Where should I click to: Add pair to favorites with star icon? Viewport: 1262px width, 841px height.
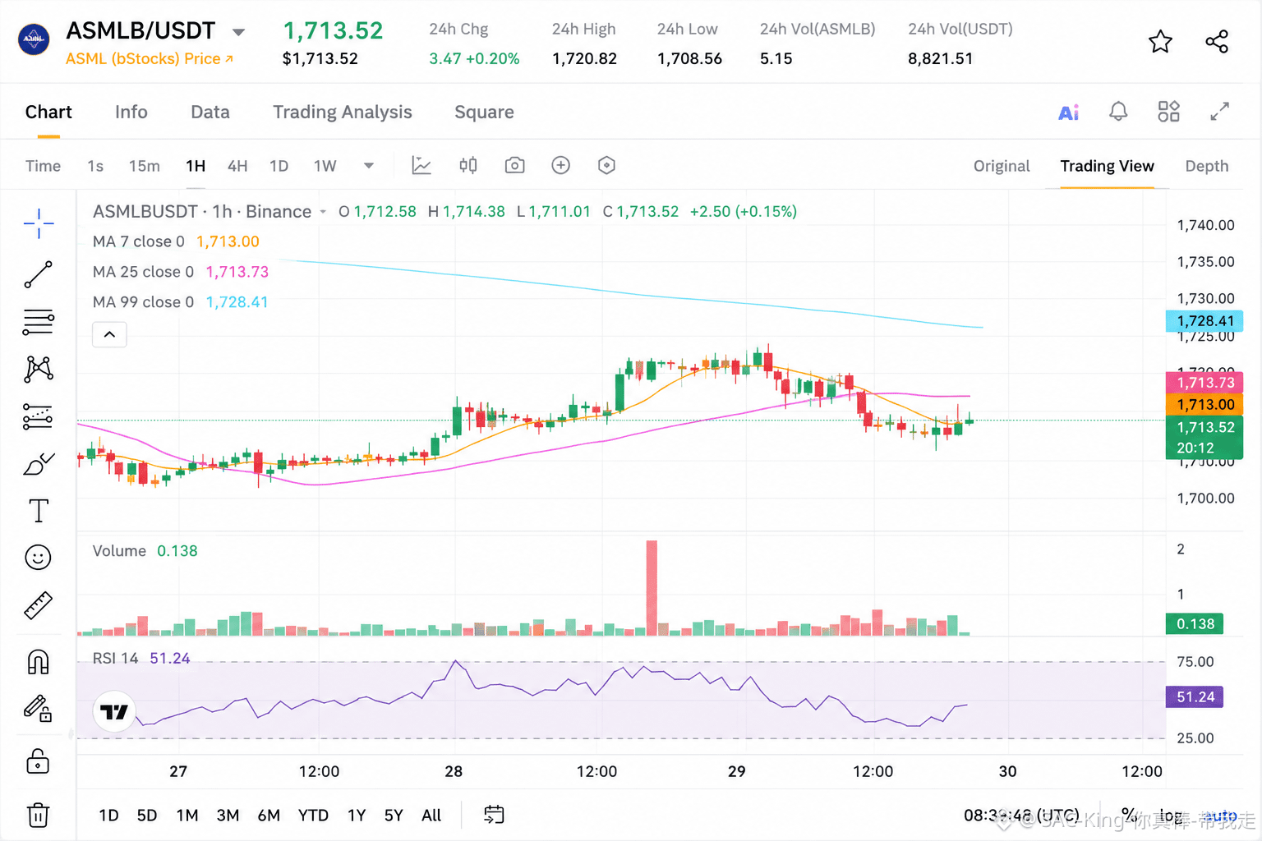coord(1160,42)
